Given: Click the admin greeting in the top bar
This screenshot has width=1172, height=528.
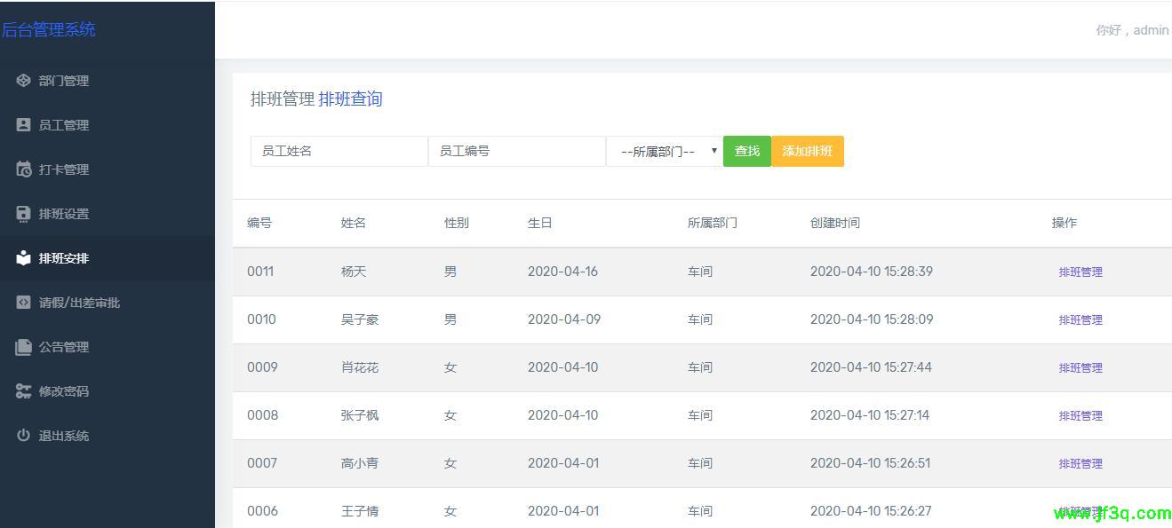Looking at the screenshot, I should tap(1132, 29).
